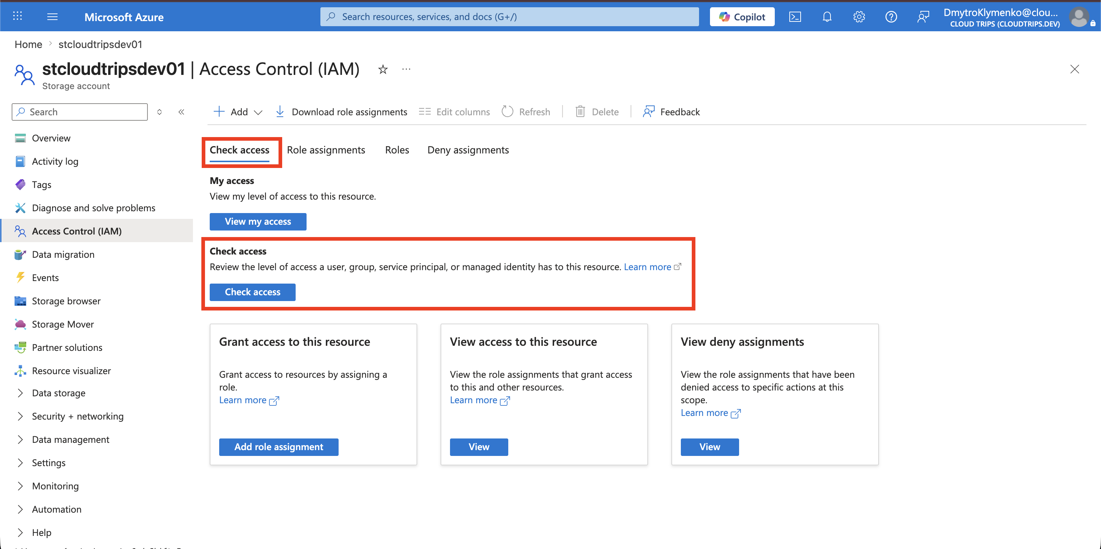This screenshot has width=1101, height=549.
Task: Click View under View access to this resource
Action: 479,447
